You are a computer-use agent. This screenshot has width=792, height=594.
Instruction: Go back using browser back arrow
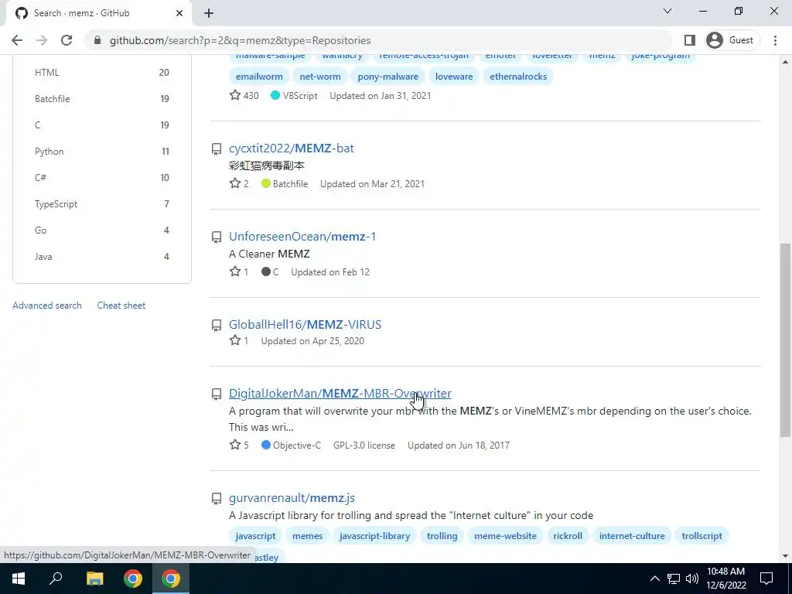(17, 40)
